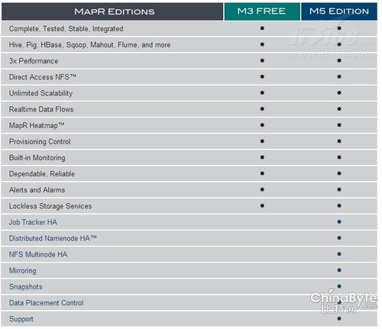Screen dimensions: 382x329
Task: Click M5 bullet for Support row
Action: [x=339, y=318]
